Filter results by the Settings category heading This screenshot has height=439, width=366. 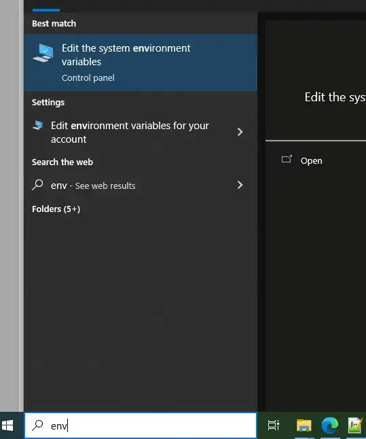pyautogui.click(x=48, y=103)
